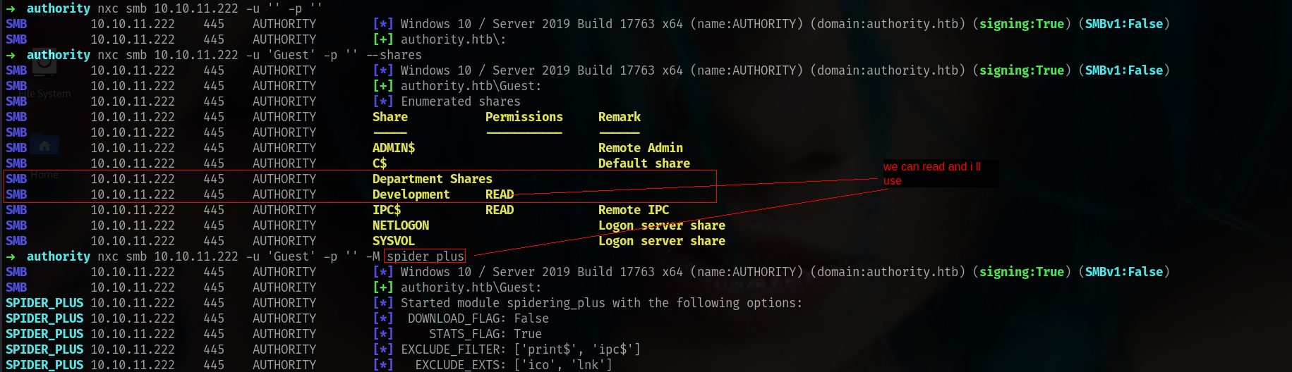Select the 'Department Shares' entry
1292x372 pixels.
click(x=432, y=179)
